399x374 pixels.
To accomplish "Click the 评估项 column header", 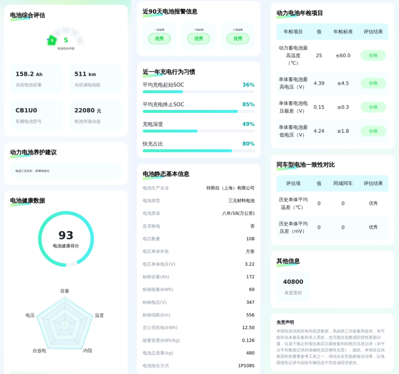I will (x=293, y=183).
